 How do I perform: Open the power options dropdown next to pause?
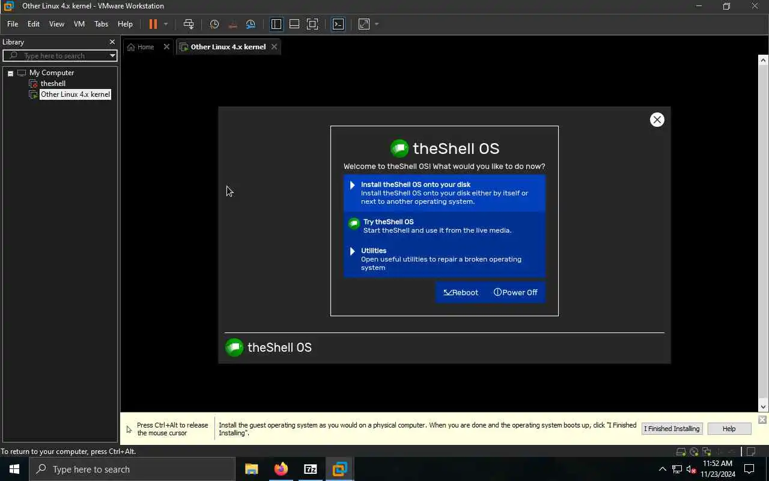click(x=166, y=24)
